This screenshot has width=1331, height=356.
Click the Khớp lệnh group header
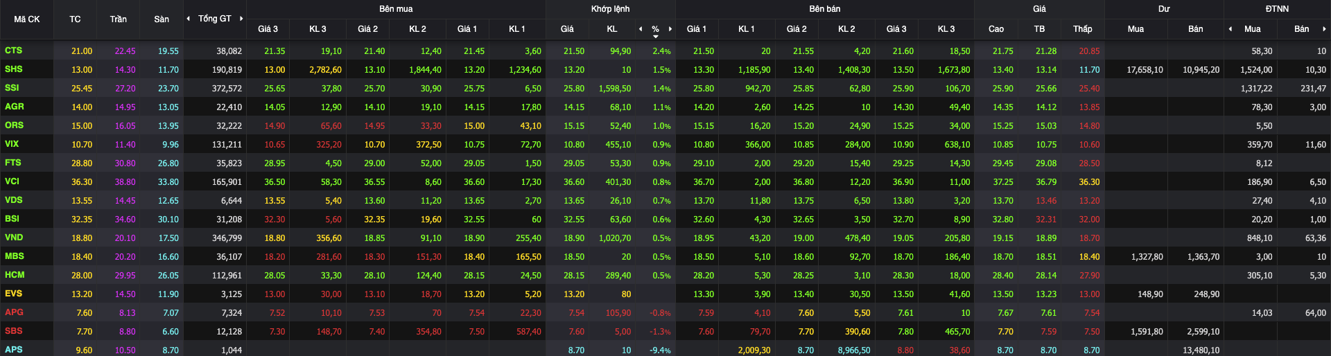click(611, 9)
